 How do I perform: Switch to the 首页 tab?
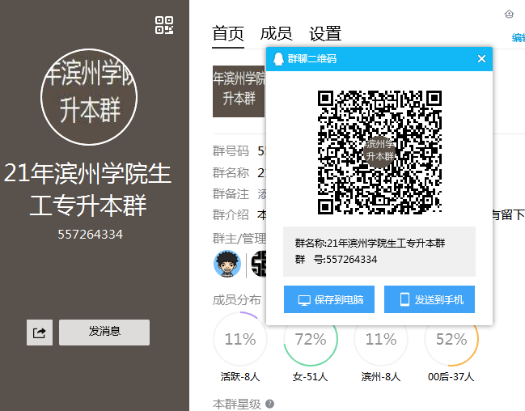click(228, 34)
